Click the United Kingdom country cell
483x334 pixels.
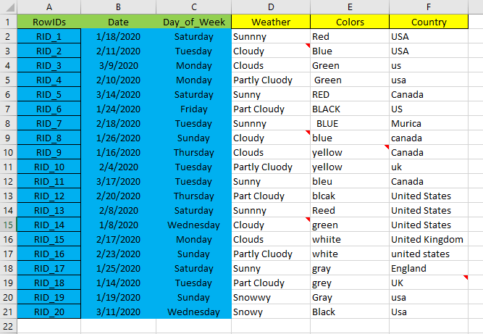(429, 239)
